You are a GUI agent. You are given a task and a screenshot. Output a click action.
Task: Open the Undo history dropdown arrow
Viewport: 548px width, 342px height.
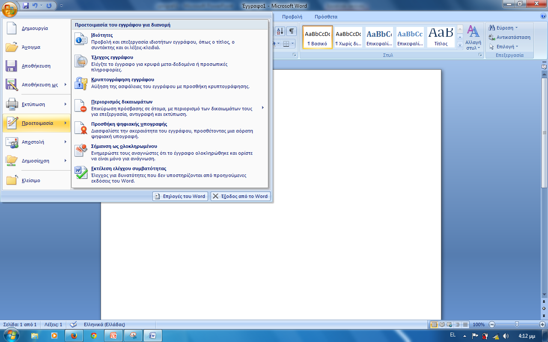point(41,6)
